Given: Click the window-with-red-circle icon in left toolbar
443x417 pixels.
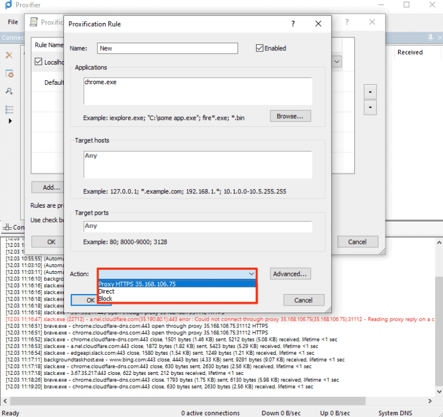Looking at the screenshot, I should coord(9,73).
